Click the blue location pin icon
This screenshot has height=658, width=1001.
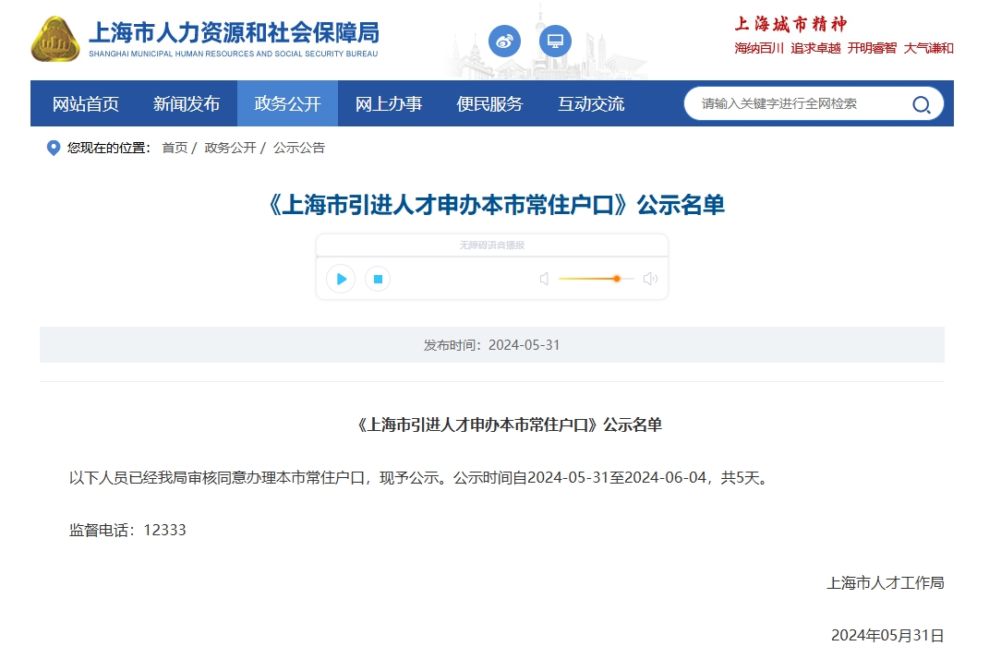click(54, 148)
